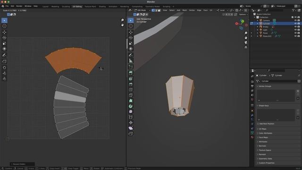Open the Edit Mode dropdown
Viewport: 302px width, 170px height.
(x=142, y=10)
